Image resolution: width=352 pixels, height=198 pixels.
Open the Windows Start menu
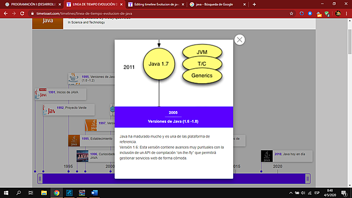[x=6, y=193]
